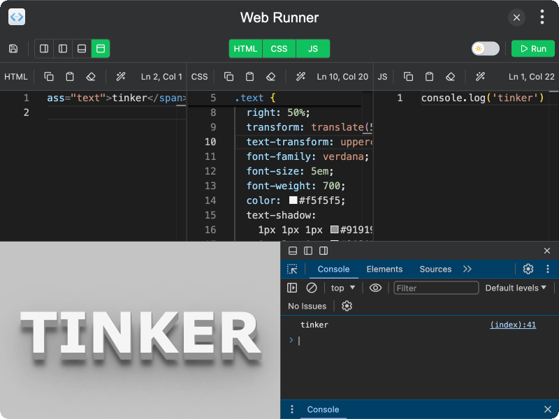This screenshot has height=419, width=559.
Task: Open the (index):41 source link
Action: [x=513, y=325]
